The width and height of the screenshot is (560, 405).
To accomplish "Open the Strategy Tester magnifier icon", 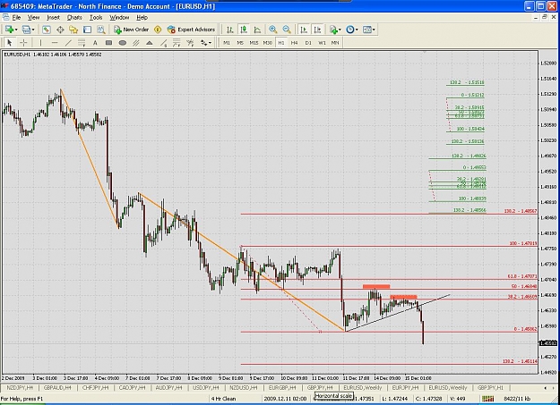I will point(100,30).
